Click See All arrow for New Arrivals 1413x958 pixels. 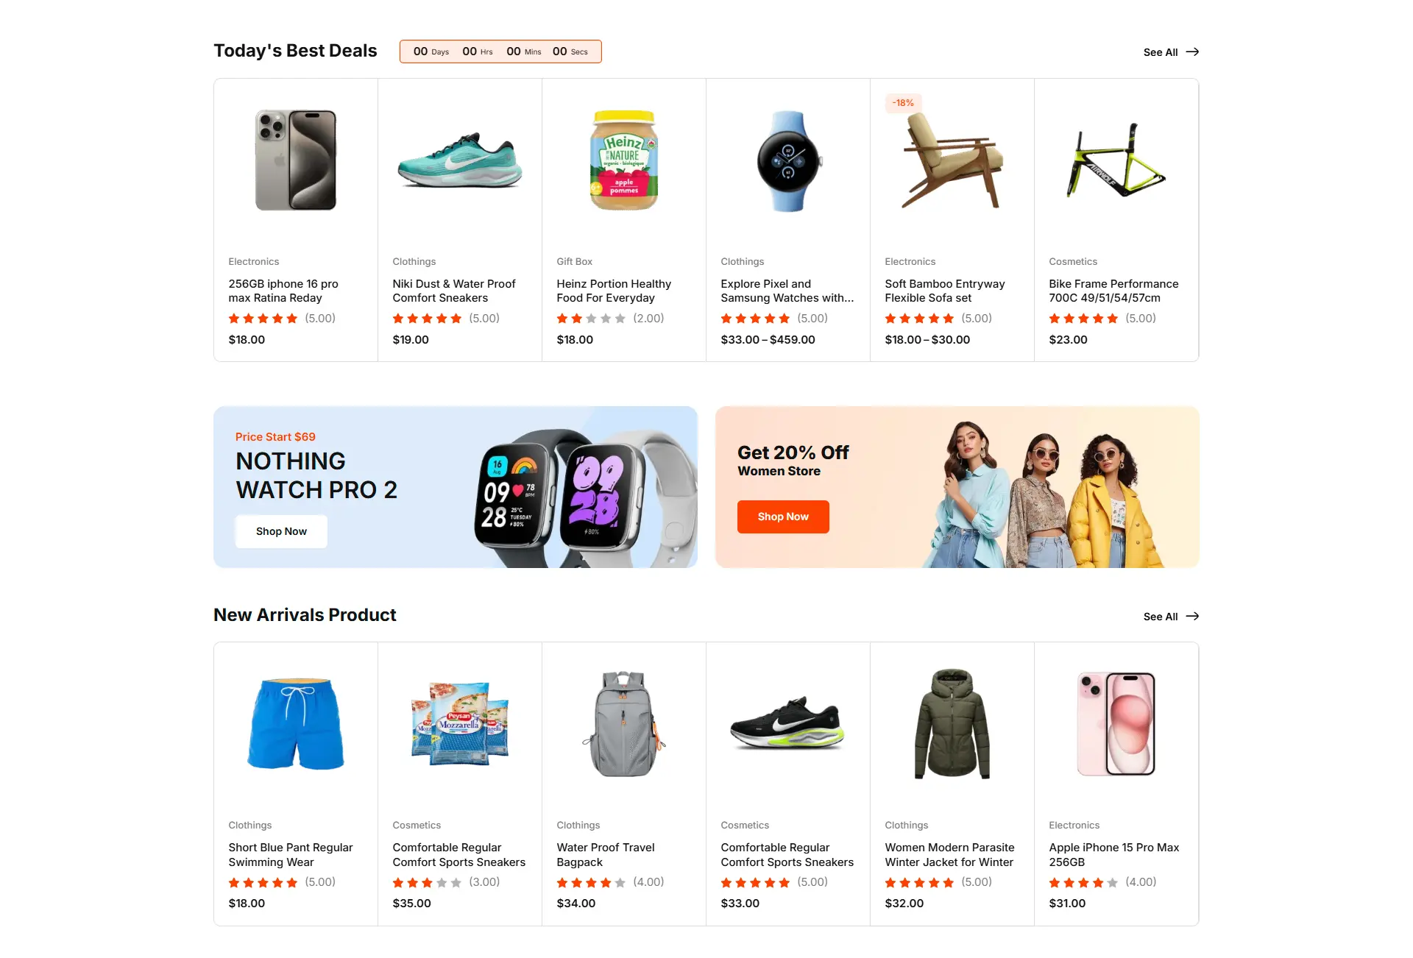[x=1192, y=617]
